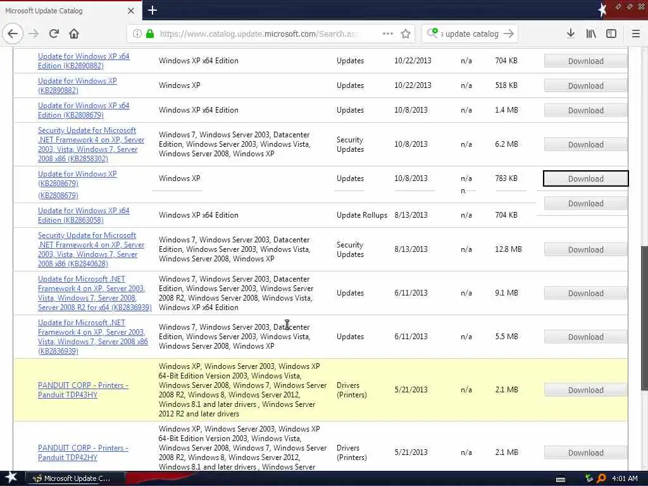Open the taskbar start star icon
Viewport: 648px width, 486px height.
click(11, 478)
